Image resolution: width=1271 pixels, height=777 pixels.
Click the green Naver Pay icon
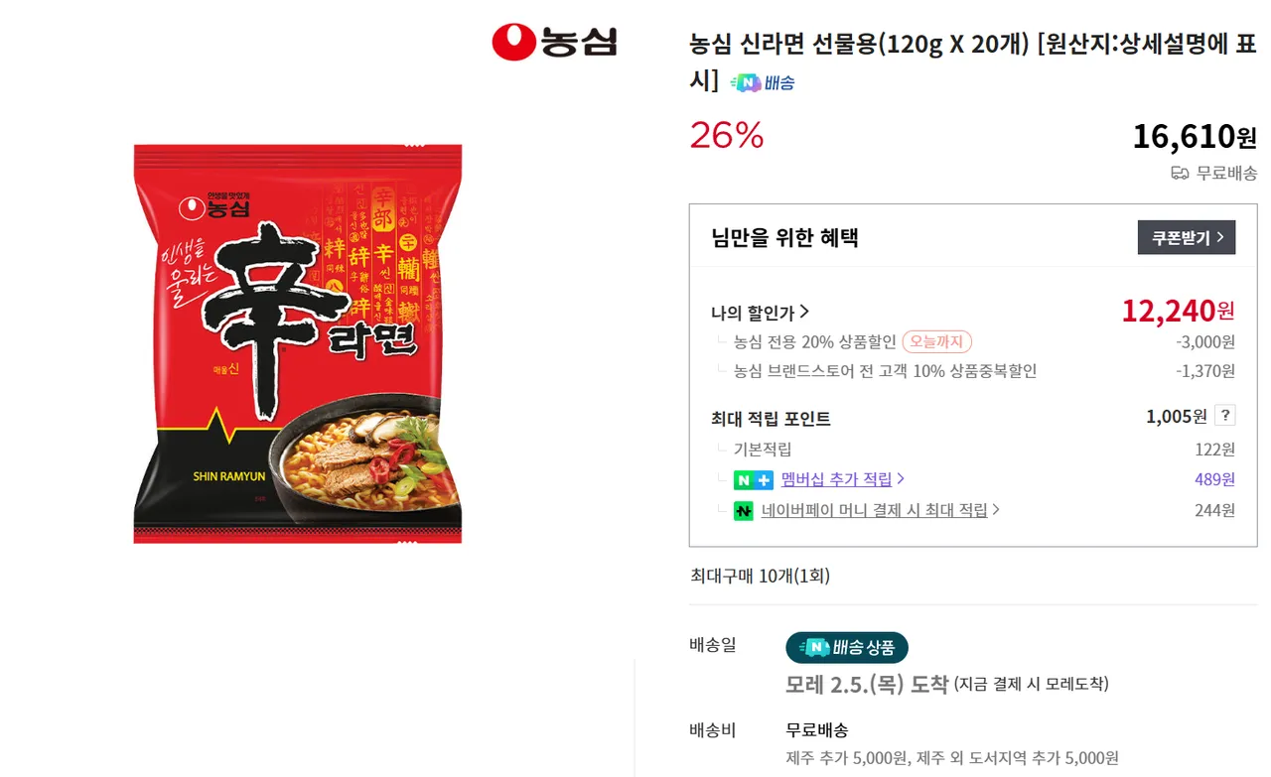743,511
